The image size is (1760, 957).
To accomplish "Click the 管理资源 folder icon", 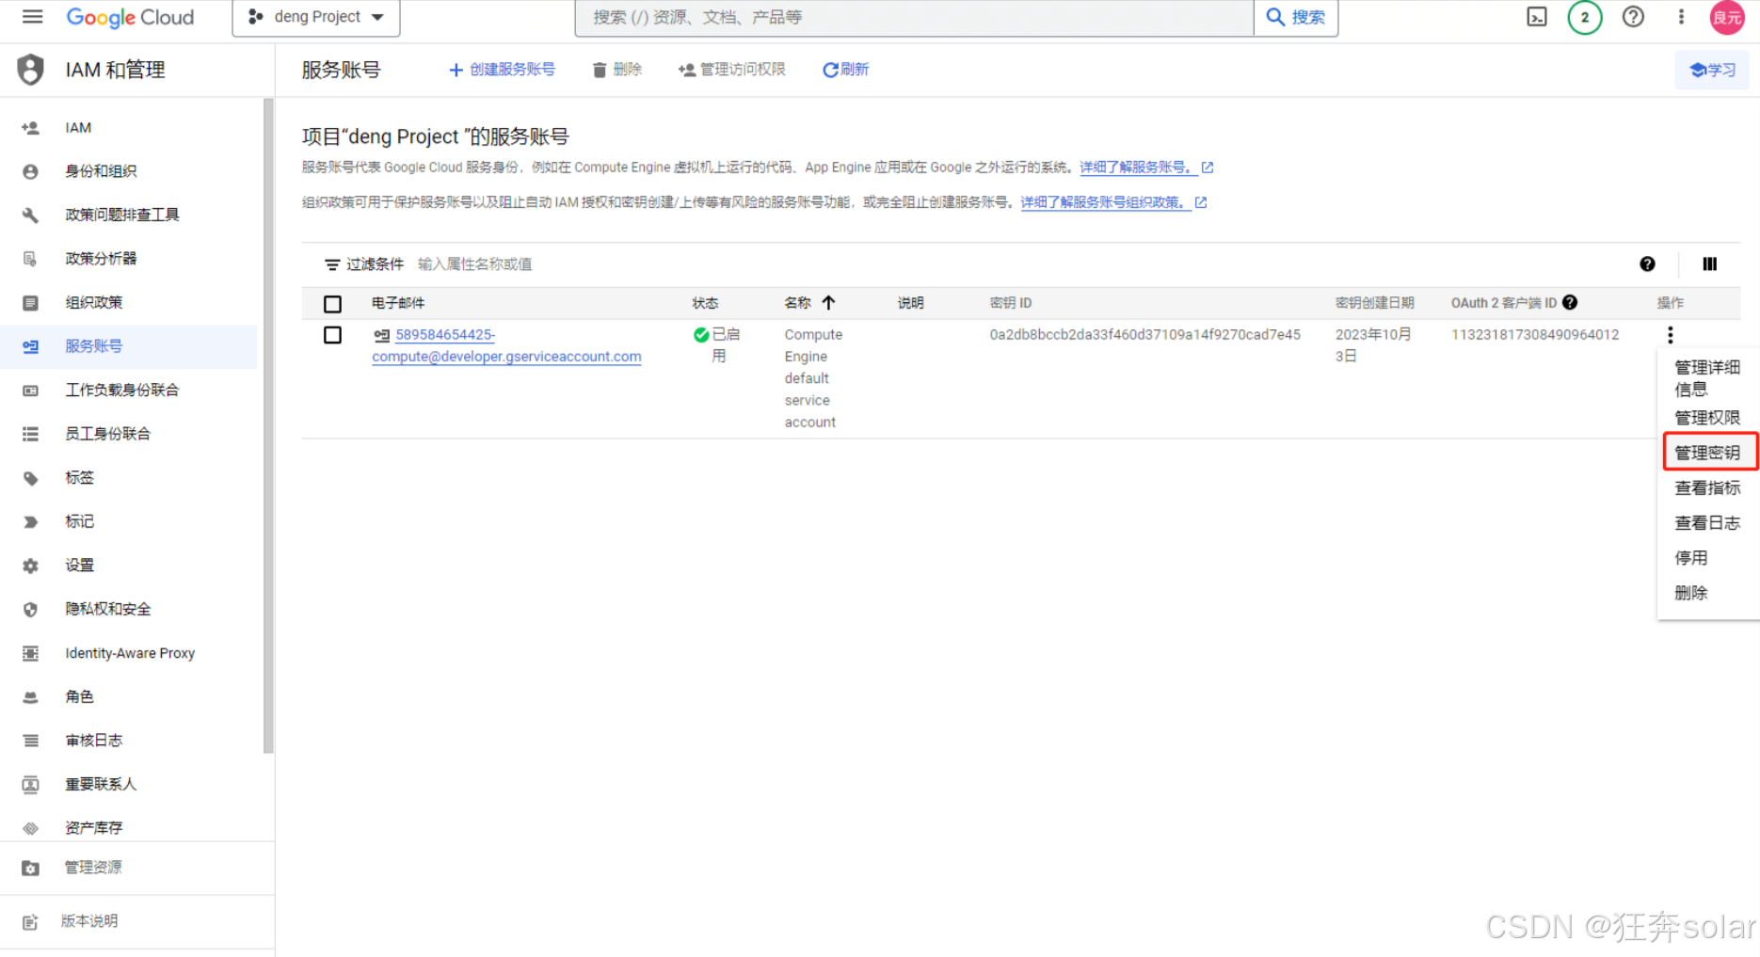I will 31,868.
